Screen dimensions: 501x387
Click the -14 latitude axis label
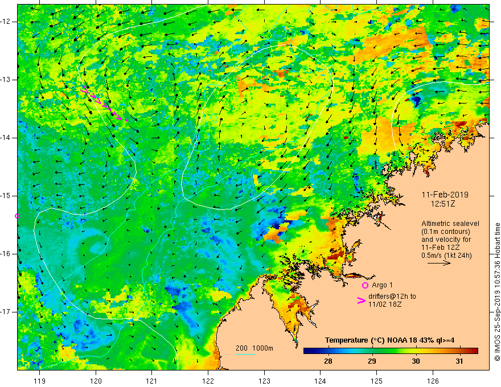(6, 138)
